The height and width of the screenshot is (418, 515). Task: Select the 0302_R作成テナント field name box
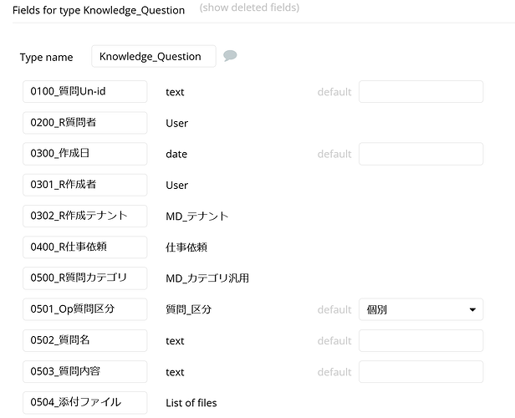[84, 216]
